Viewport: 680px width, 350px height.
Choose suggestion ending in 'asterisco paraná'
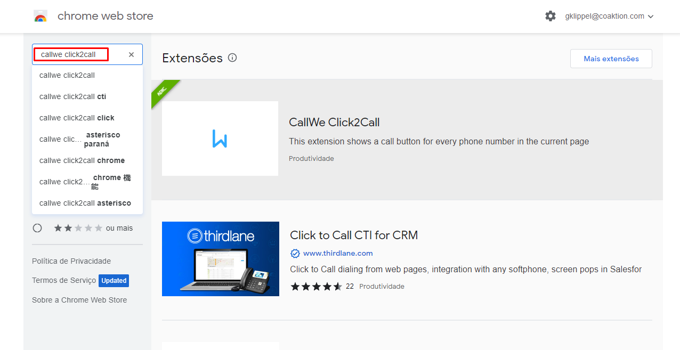point(87,139)
